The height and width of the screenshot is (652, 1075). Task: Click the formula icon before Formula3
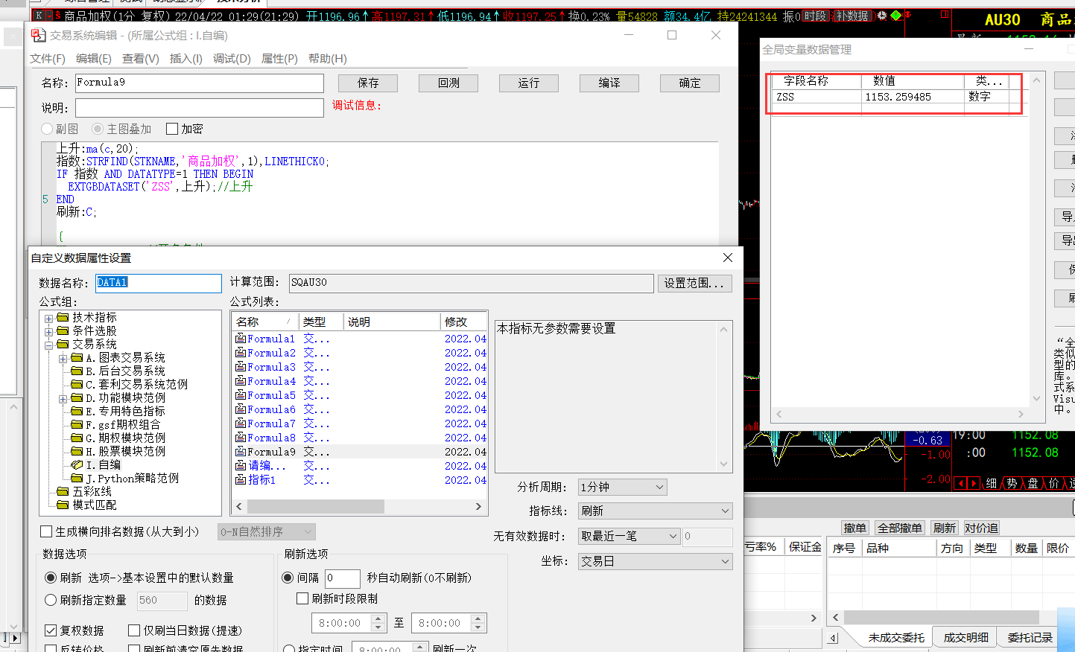coord(241,367)
